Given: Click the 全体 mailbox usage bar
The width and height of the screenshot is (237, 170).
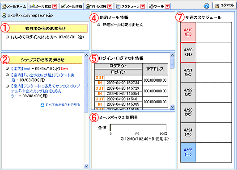Looking at the screenshot, I should coord(138,128).
